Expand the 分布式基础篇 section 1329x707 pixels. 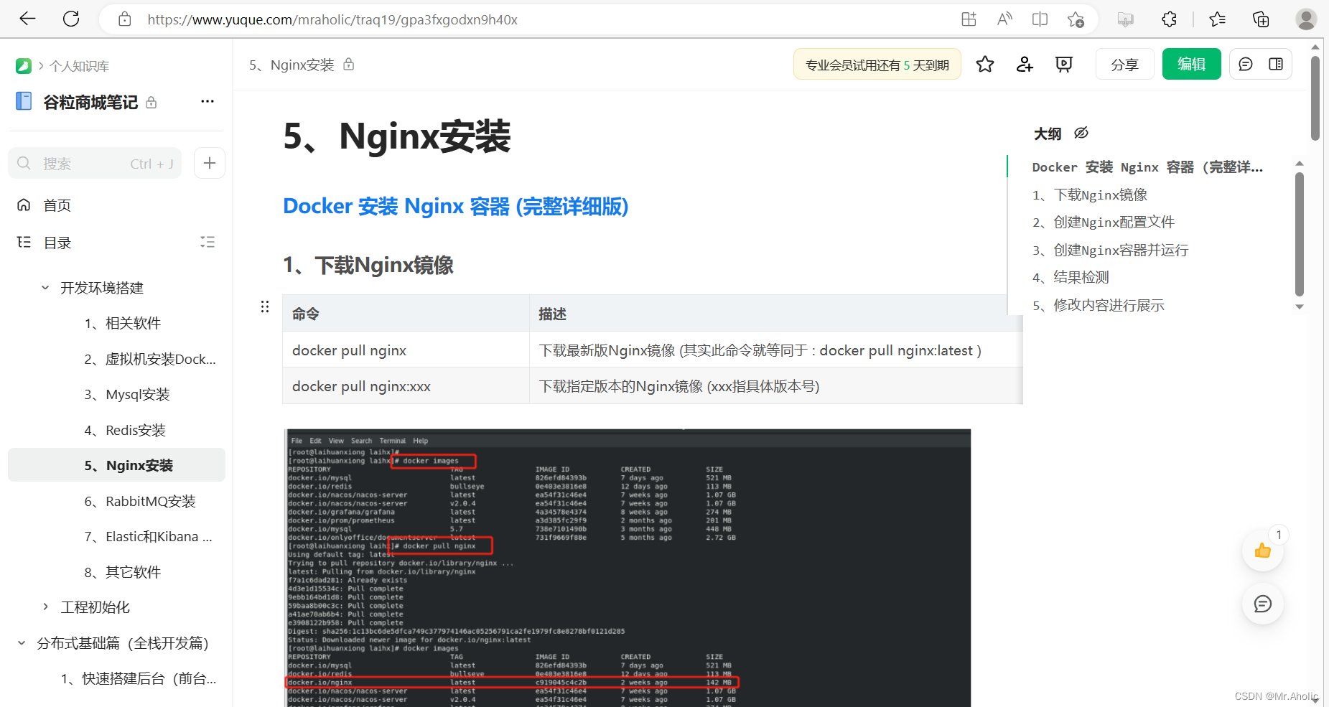[22, 642]
